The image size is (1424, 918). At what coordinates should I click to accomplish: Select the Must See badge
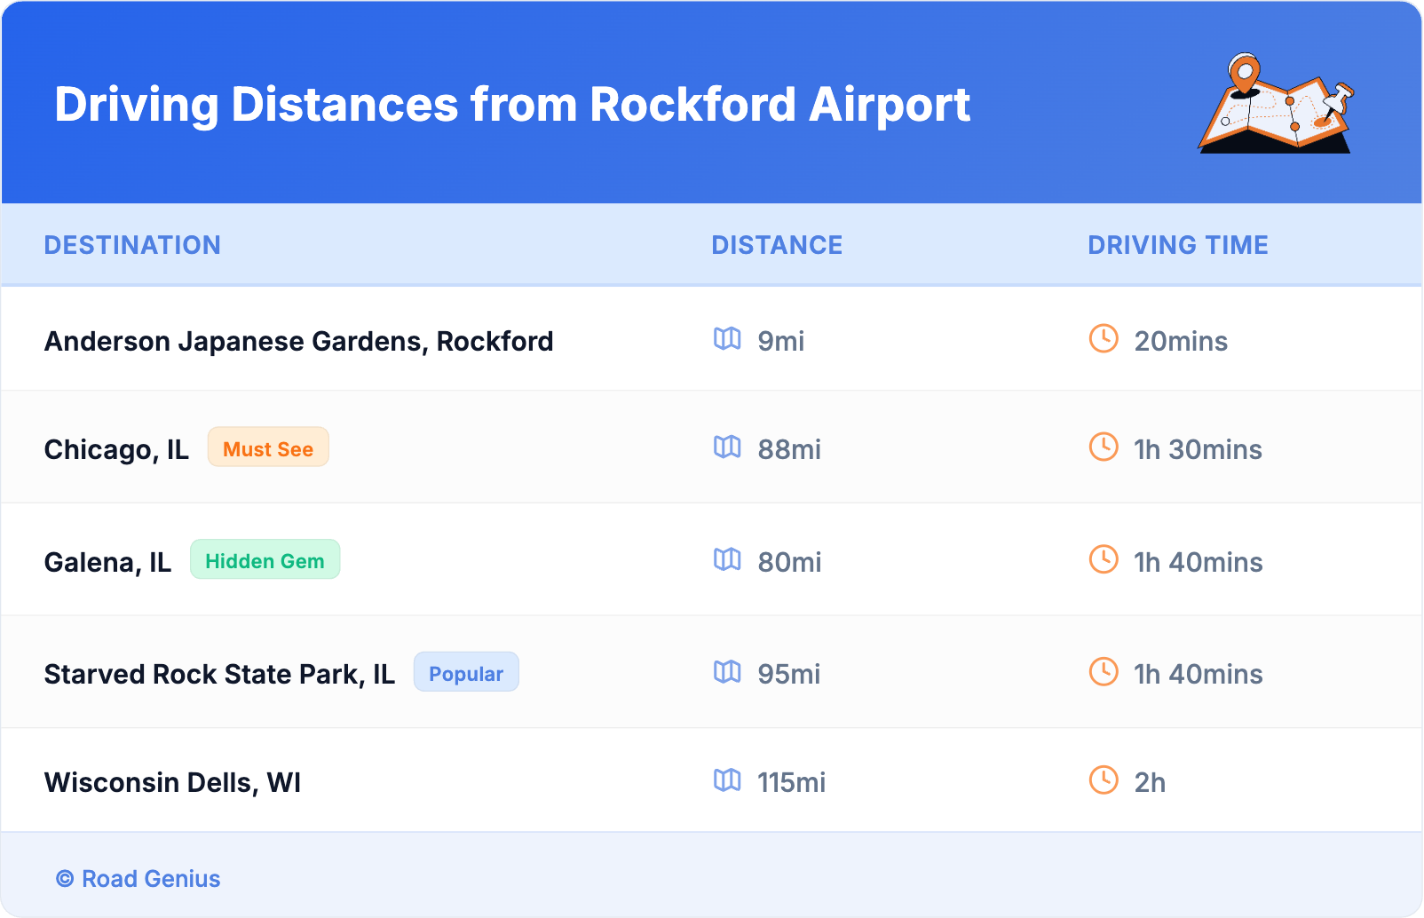(x=268, y=447)
